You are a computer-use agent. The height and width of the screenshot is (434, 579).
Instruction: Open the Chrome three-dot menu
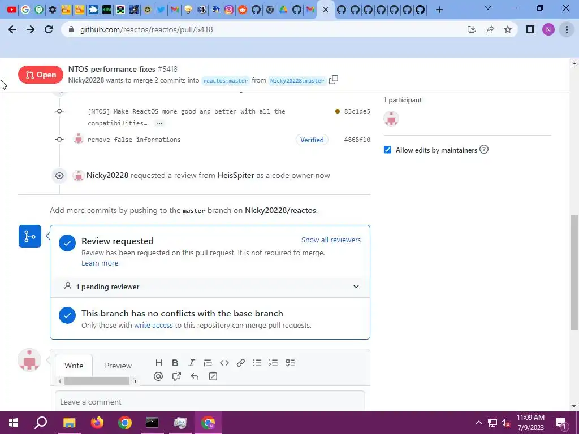(x=567, y=29)
